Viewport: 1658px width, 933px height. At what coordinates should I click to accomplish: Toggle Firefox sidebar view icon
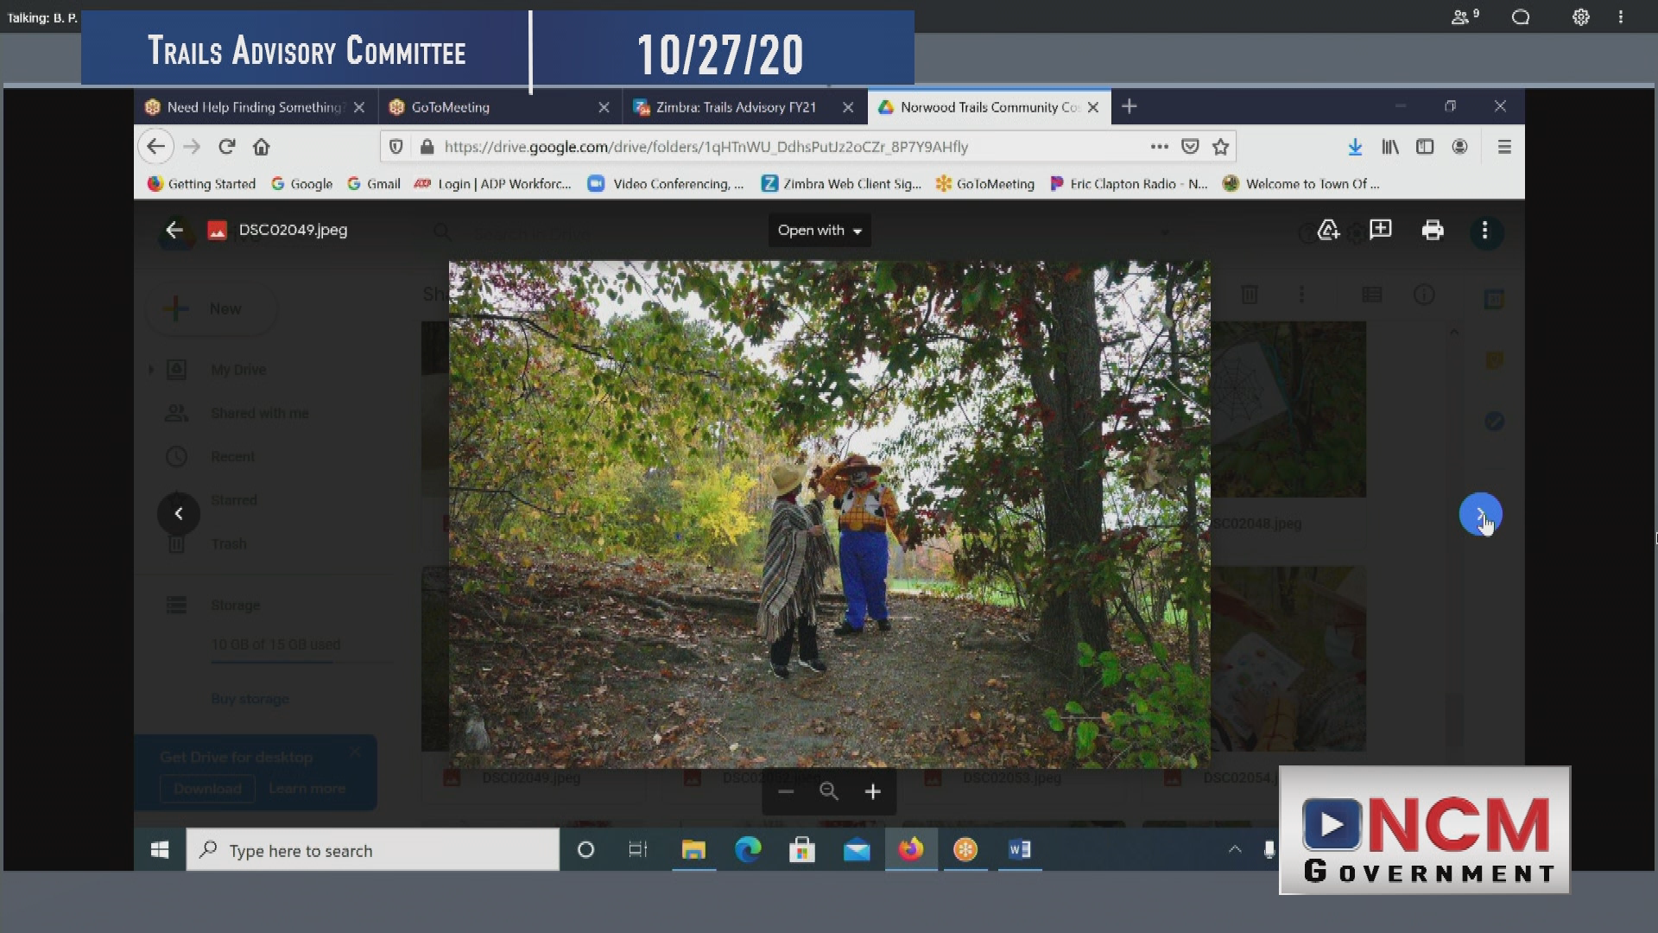pos(1425,147)
